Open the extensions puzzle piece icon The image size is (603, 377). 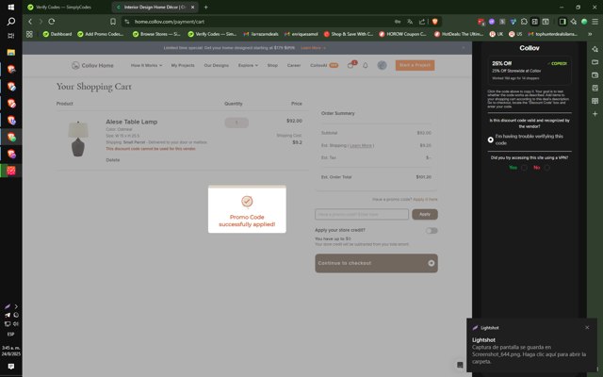pos(524,22)
